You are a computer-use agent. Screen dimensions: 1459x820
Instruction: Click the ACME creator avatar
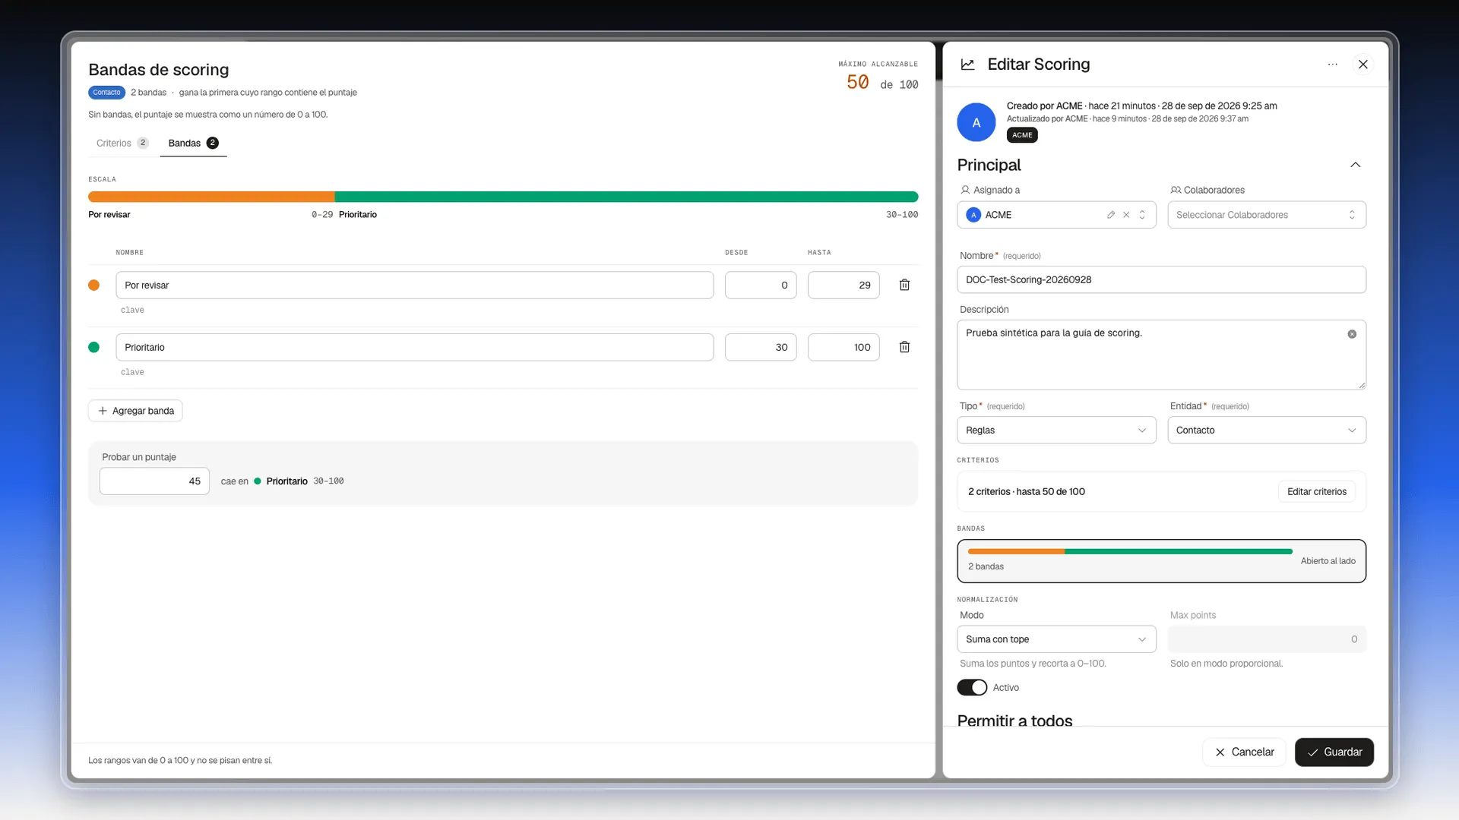976,122
